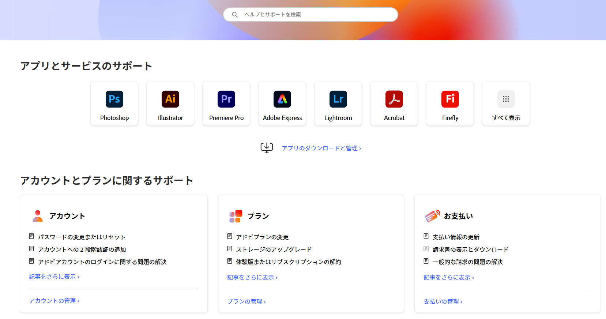Open ストレージのアップグレード article

coord(274,249)
